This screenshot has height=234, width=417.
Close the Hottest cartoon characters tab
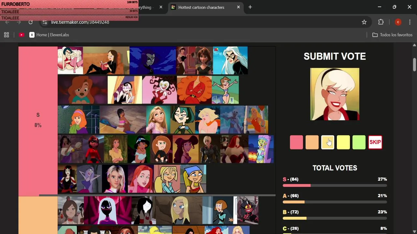click(238, 7)
